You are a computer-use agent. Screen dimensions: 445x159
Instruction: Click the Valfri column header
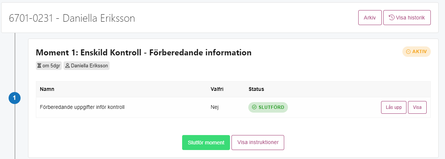[217, 89]
